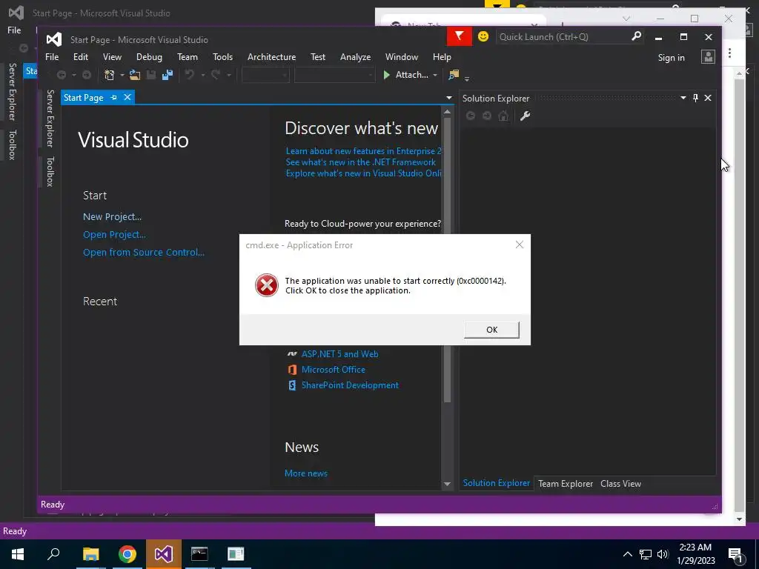
Task: Open the New Project icon dropdown arrow
Action: (x=122, y=76)
